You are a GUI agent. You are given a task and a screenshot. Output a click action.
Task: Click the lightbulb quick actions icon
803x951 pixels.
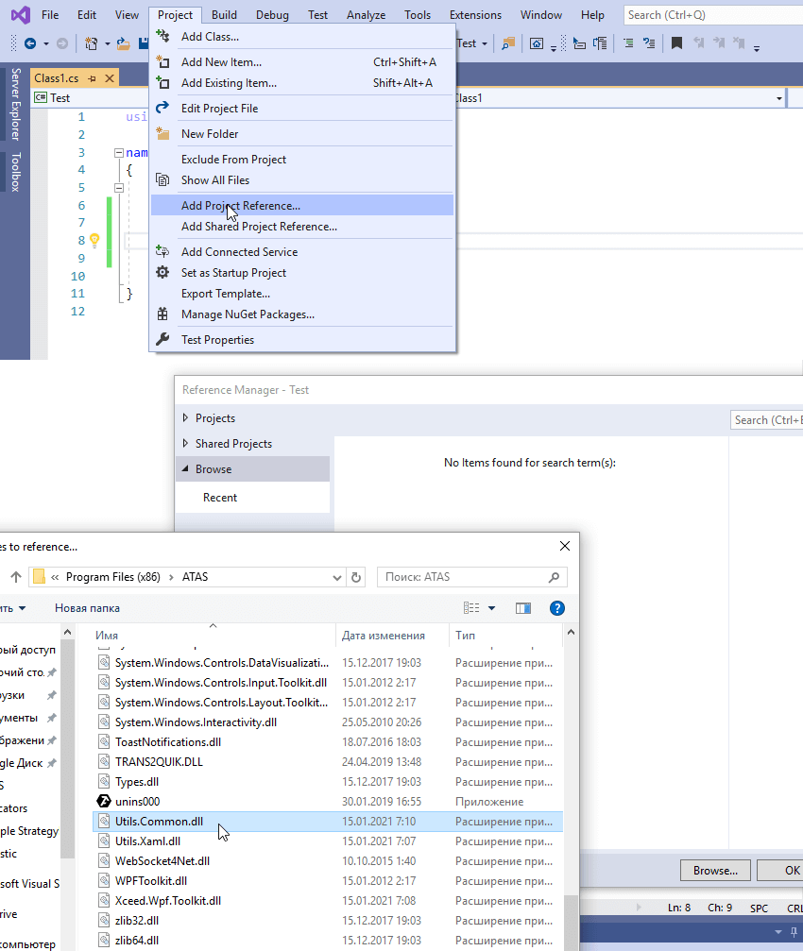tap(94, 240)
